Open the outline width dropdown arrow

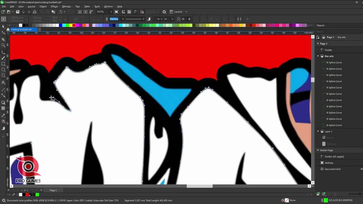tap(123, 19)
